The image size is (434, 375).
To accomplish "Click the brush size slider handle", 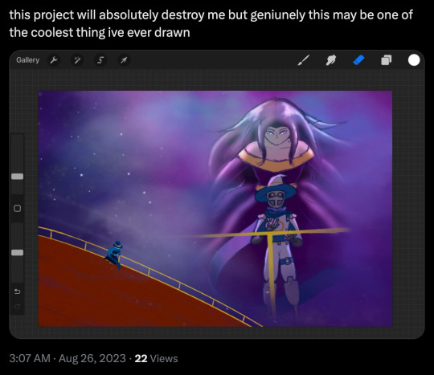I will [x=17, y=177].
